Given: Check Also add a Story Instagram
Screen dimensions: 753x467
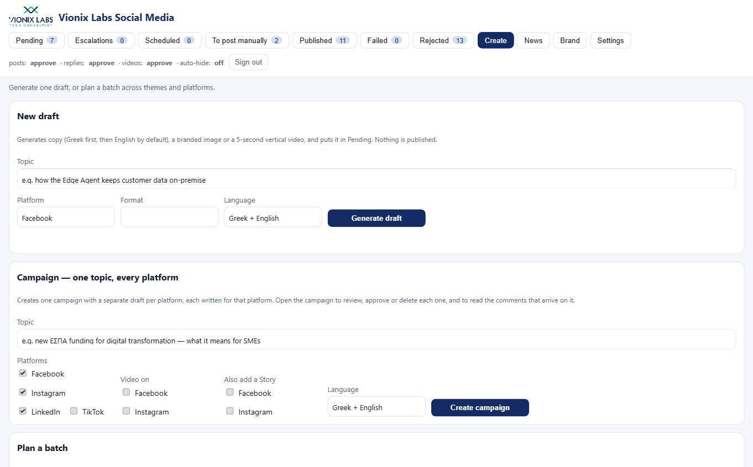Looking at the screenshot, I should coord(229,411).
